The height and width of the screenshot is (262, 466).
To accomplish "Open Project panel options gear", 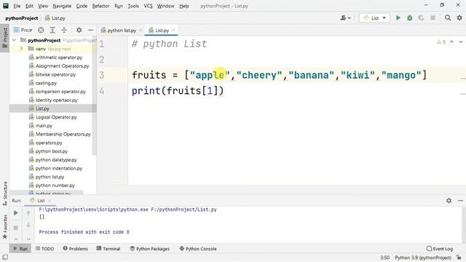I will click(79, 30).
